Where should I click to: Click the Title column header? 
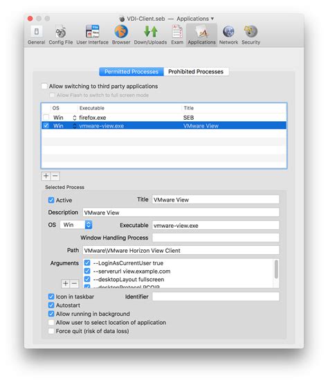pyautogui.click(x=189, y=108)
